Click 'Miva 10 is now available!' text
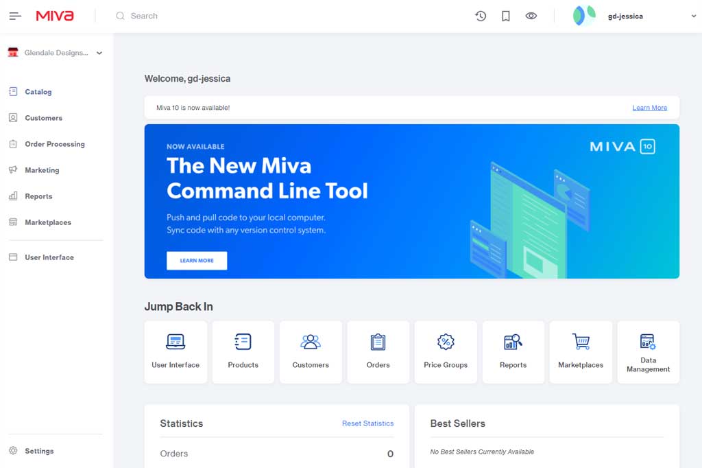The image size is (702, 468). point(193,108)
